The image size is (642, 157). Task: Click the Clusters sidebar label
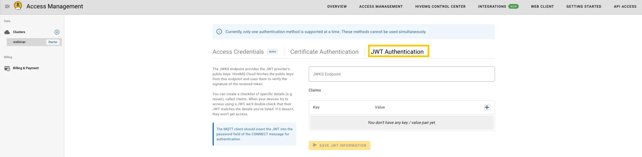(x=19, y=32)
